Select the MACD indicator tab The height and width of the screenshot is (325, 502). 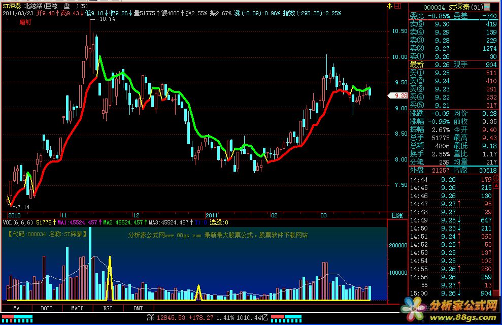coord(77,308)
